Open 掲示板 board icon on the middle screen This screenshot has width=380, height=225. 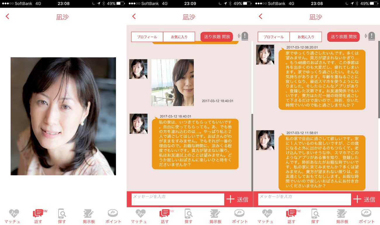(x=215, y=214)
